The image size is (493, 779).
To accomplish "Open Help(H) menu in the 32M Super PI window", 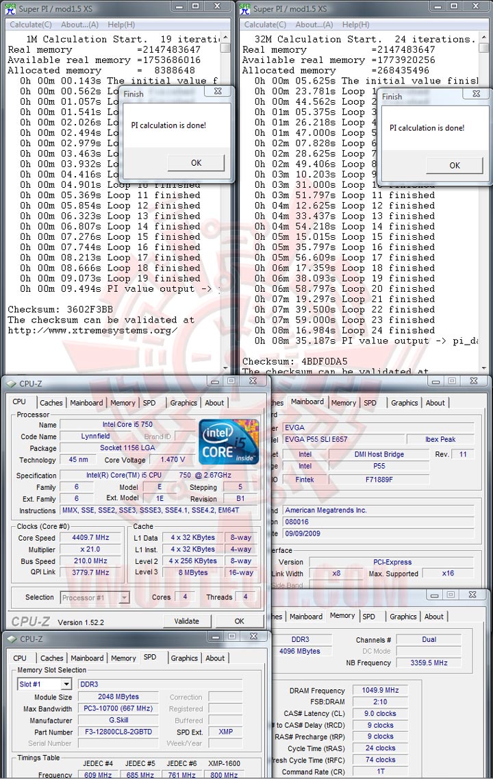I will 355,25.
